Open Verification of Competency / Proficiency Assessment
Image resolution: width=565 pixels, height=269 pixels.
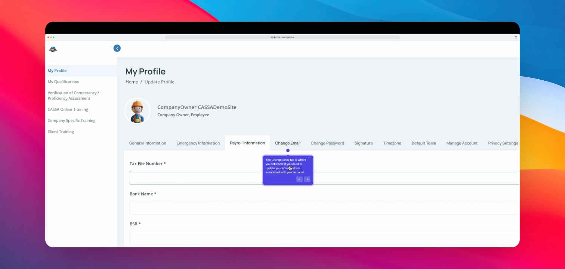(73, 96)
